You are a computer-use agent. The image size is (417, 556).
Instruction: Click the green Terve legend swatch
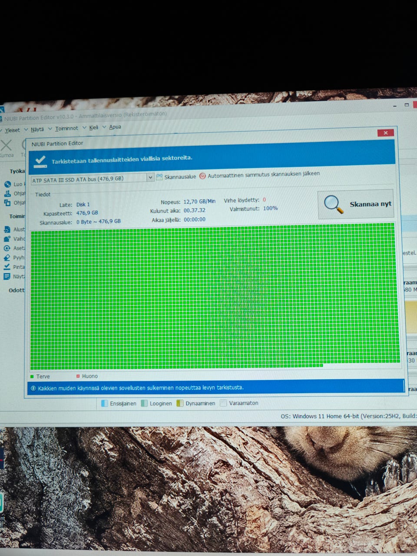(x=32, y=377)
